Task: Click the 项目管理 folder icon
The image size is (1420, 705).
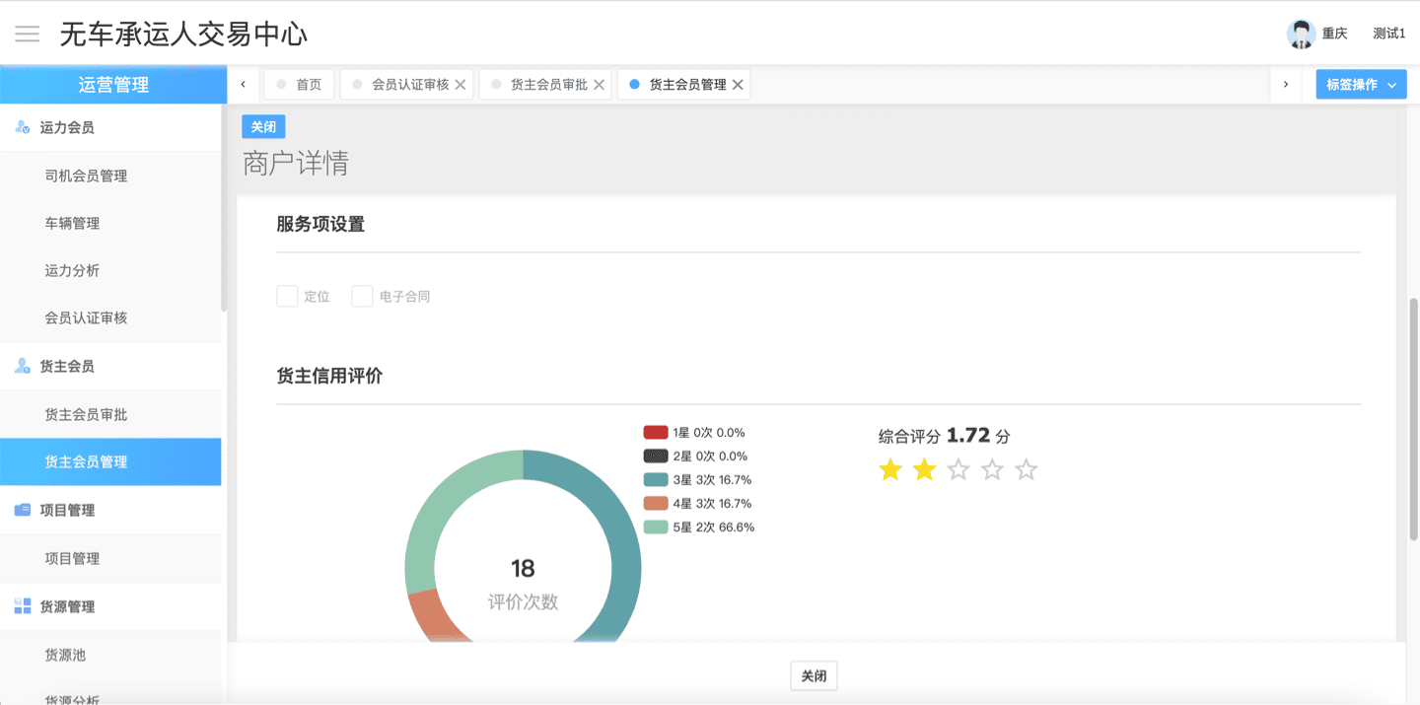Action: click(x=22, y=510)
